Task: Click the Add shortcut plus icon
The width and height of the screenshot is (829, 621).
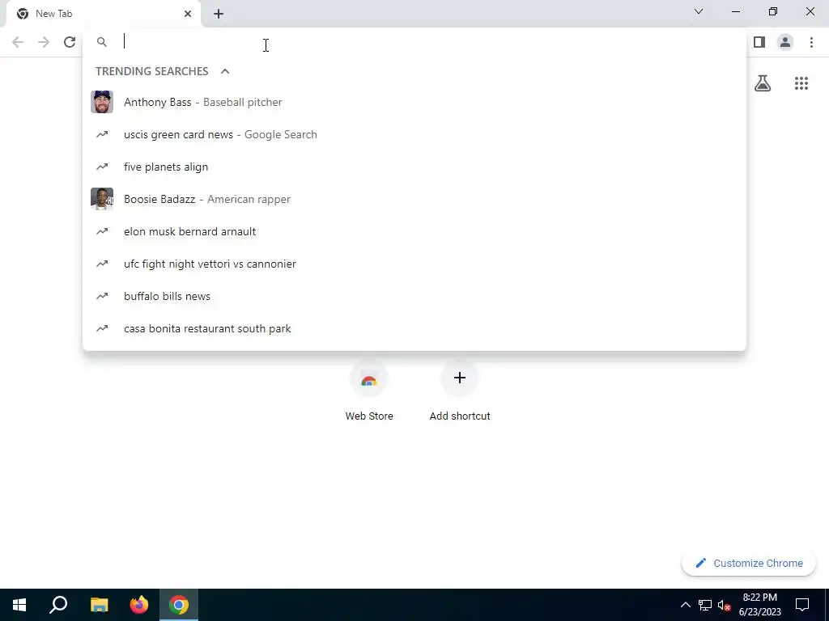Action: pos(460,378)
